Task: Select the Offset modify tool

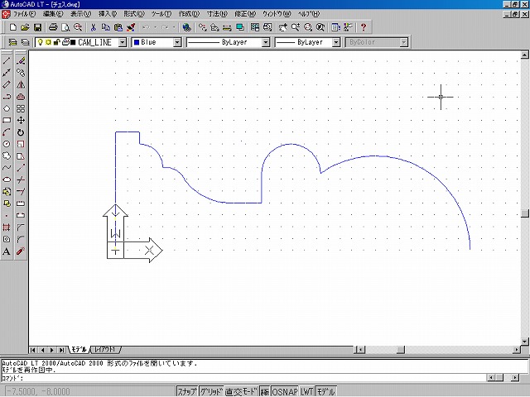Action: 21,97
